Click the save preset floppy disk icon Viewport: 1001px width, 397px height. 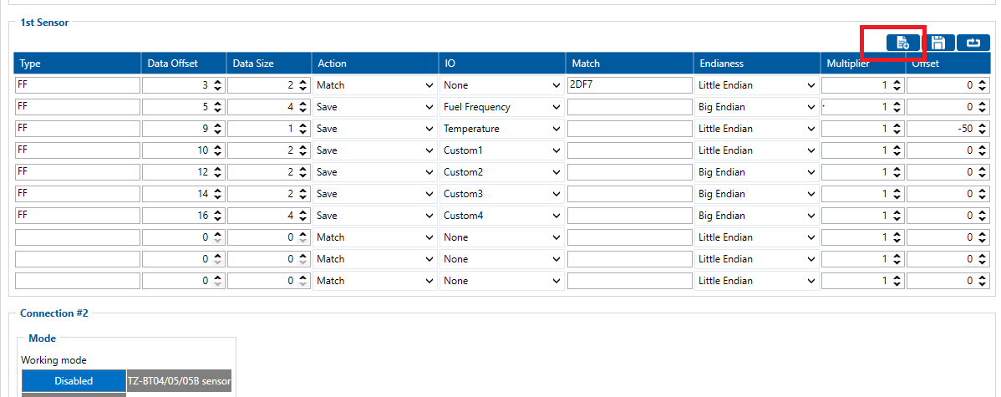tap(937, 43)
